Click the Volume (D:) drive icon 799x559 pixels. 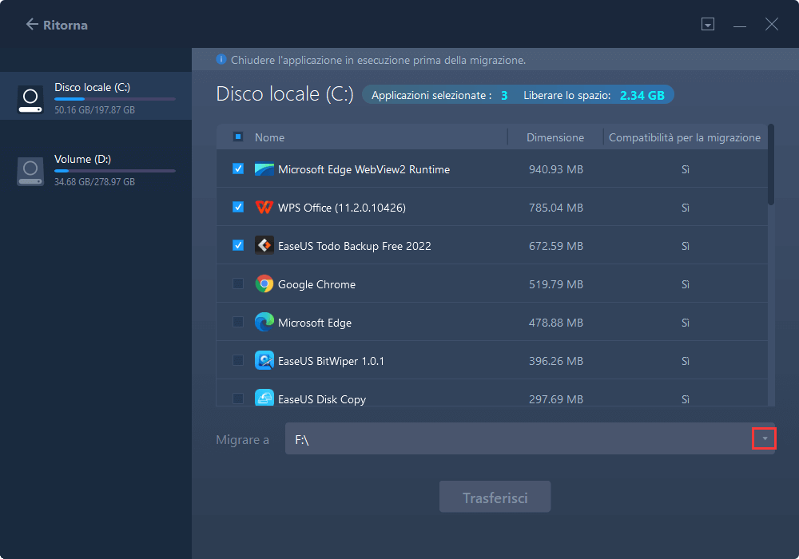(30, 171)
